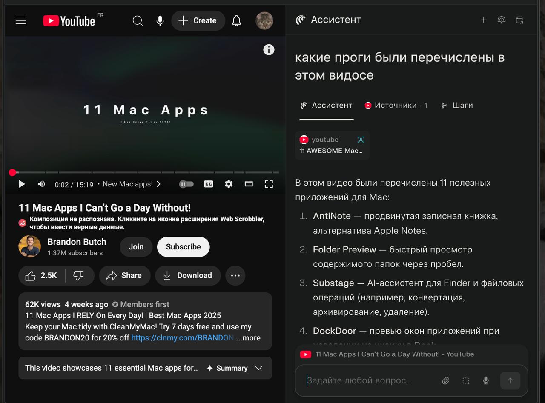Screen dimensions: 545x403
Task: Open the account avatar menu
Action: coord(264,20)
